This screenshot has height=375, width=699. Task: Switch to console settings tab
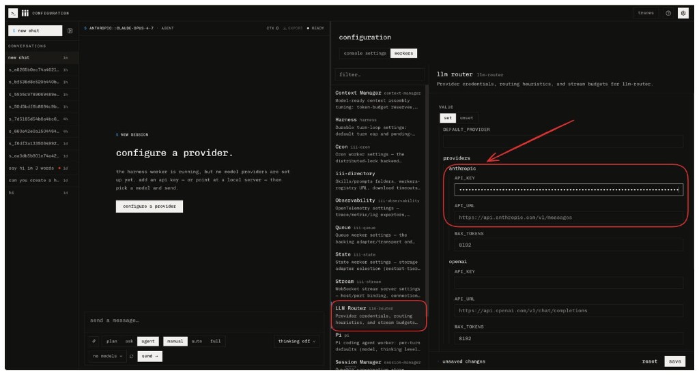pos(365,53)
